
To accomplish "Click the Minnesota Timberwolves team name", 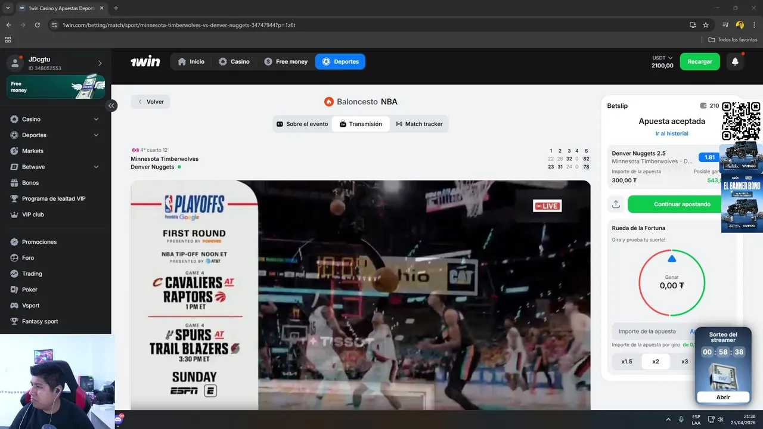I will (165, 159).
